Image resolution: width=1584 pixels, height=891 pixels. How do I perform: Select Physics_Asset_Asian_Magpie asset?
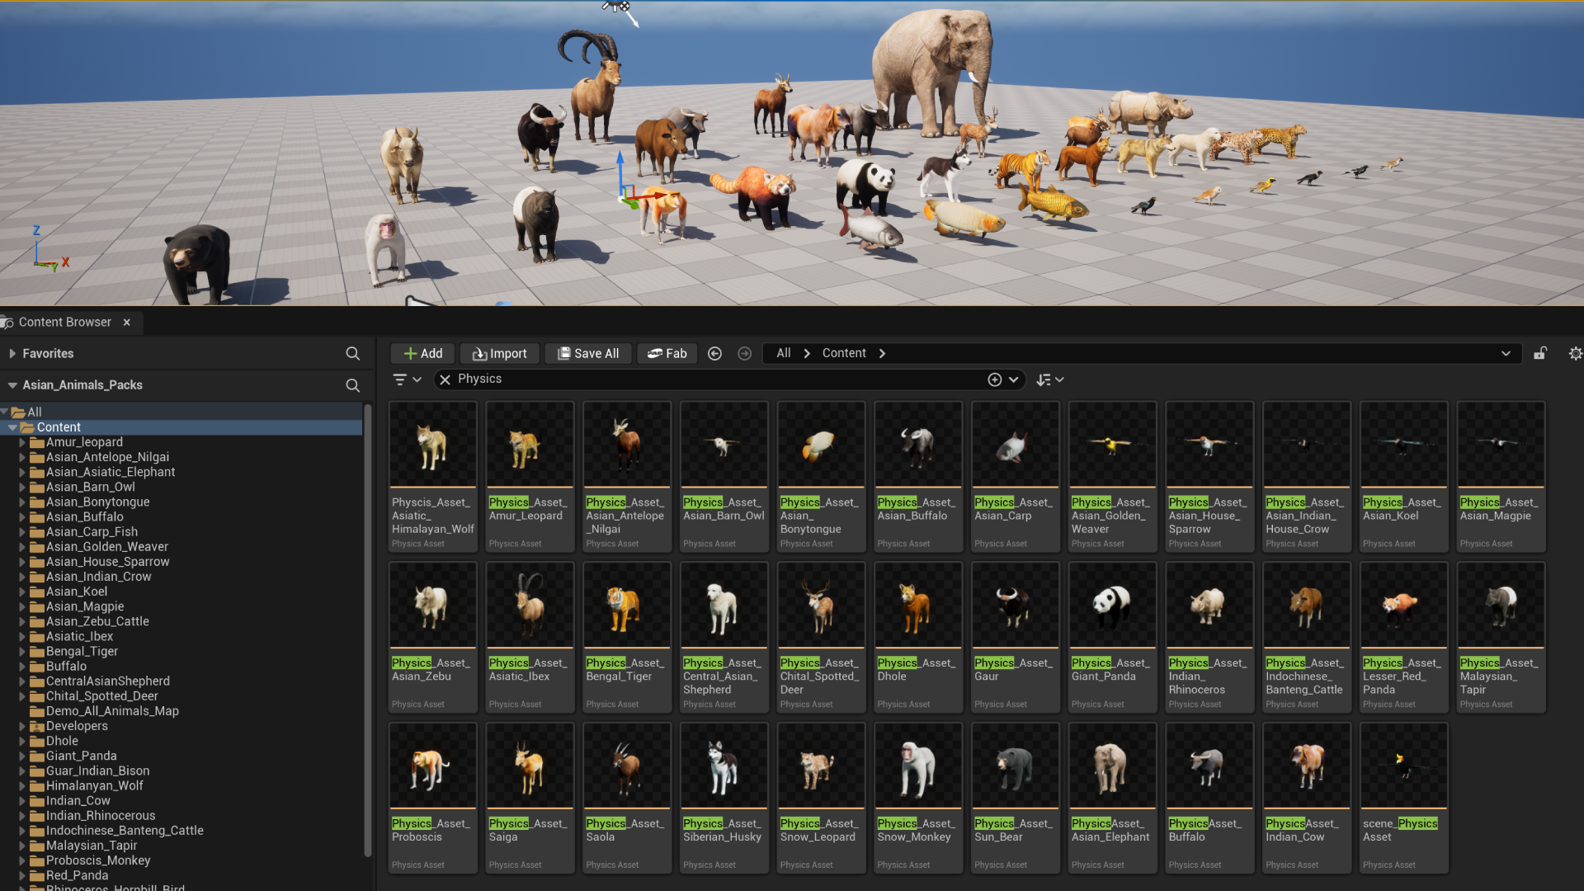point(1501,476)
